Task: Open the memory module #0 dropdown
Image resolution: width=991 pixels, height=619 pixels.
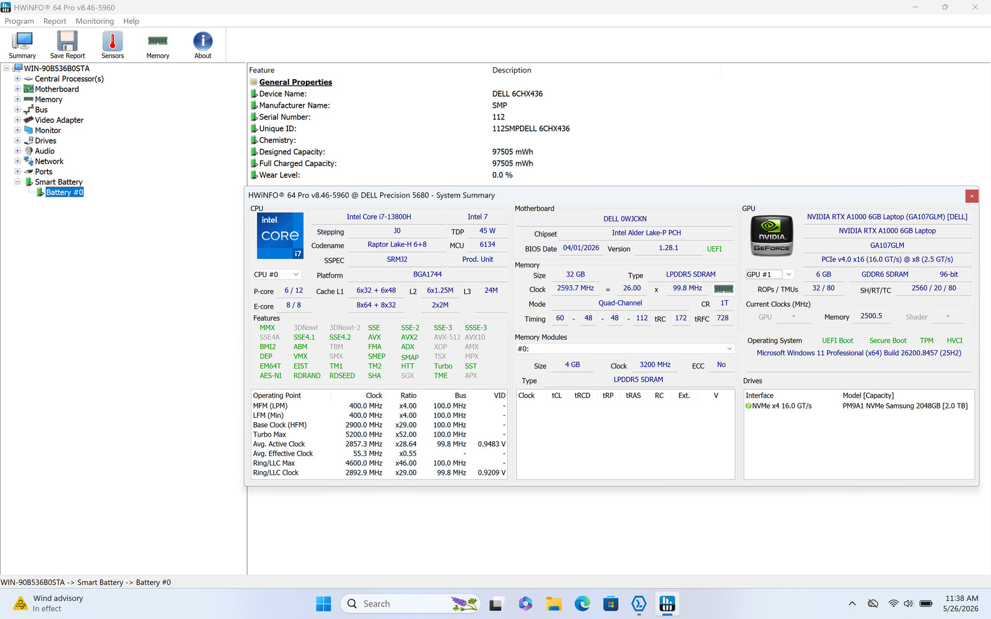Action: (626, 348)
